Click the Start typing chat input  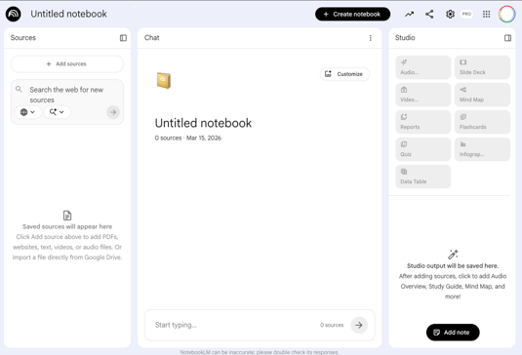(233, 325)
